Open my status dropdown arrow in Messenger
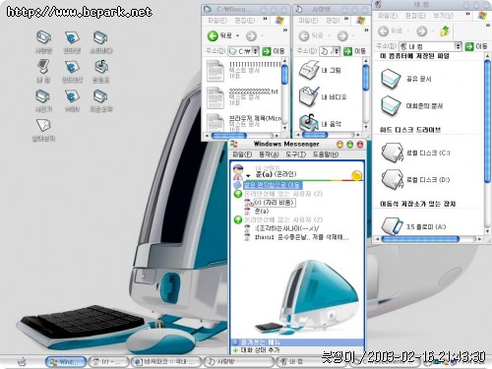 point(248,176)
